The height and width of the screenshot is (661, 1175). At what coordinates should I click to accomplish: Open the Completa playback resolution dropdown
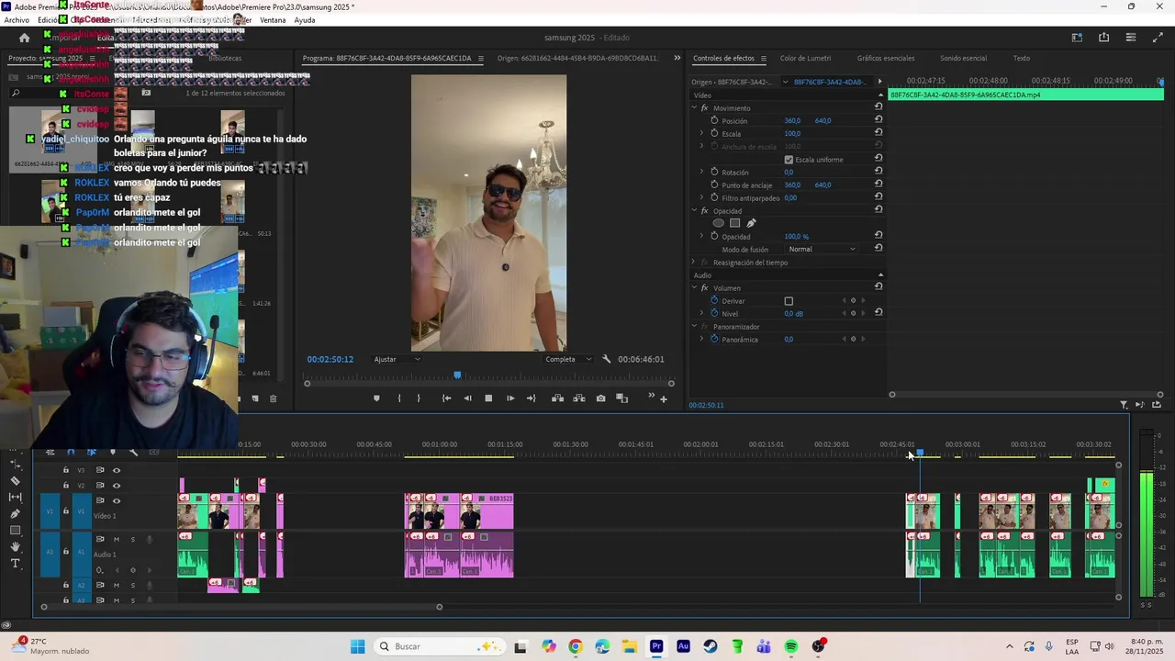pos(568,359)
